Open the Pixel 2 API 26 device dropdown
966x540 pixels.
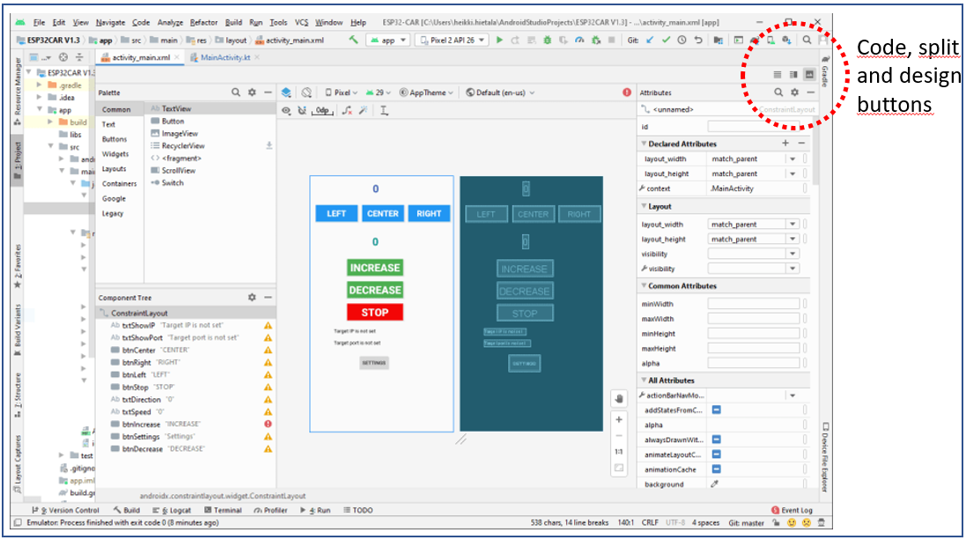click(x=453, y=40)
